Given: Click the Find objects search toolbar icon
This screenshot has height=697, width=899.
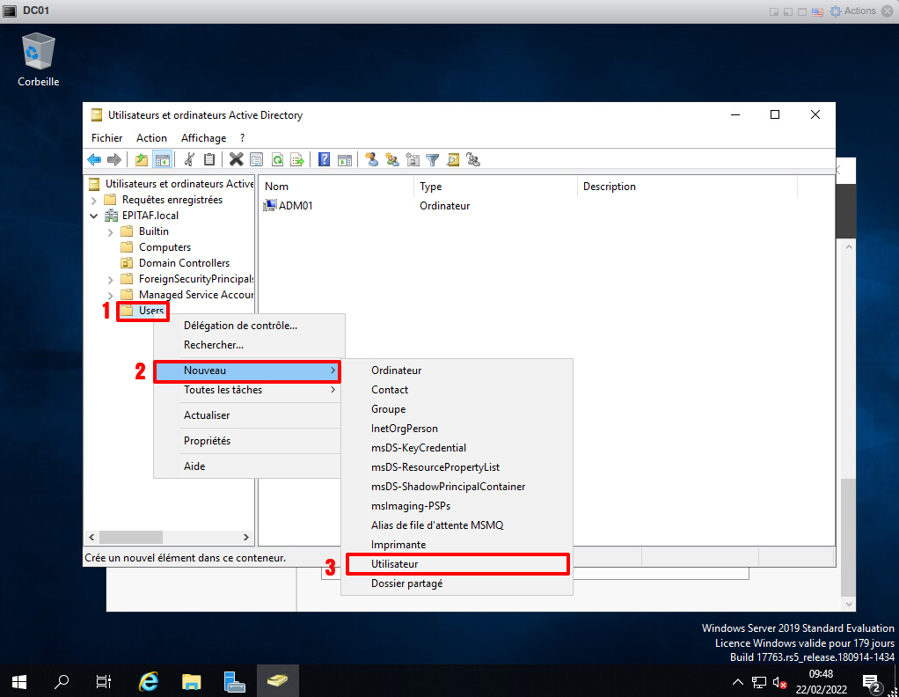Looking at the screenshot, I should tap(453, 159).
